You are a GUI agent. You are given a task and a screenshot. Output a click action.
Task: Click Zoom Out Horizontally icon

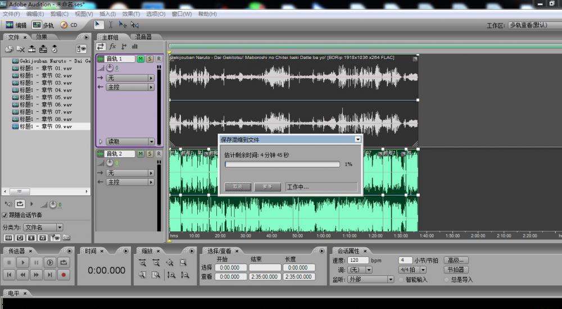tap(156, 263)
